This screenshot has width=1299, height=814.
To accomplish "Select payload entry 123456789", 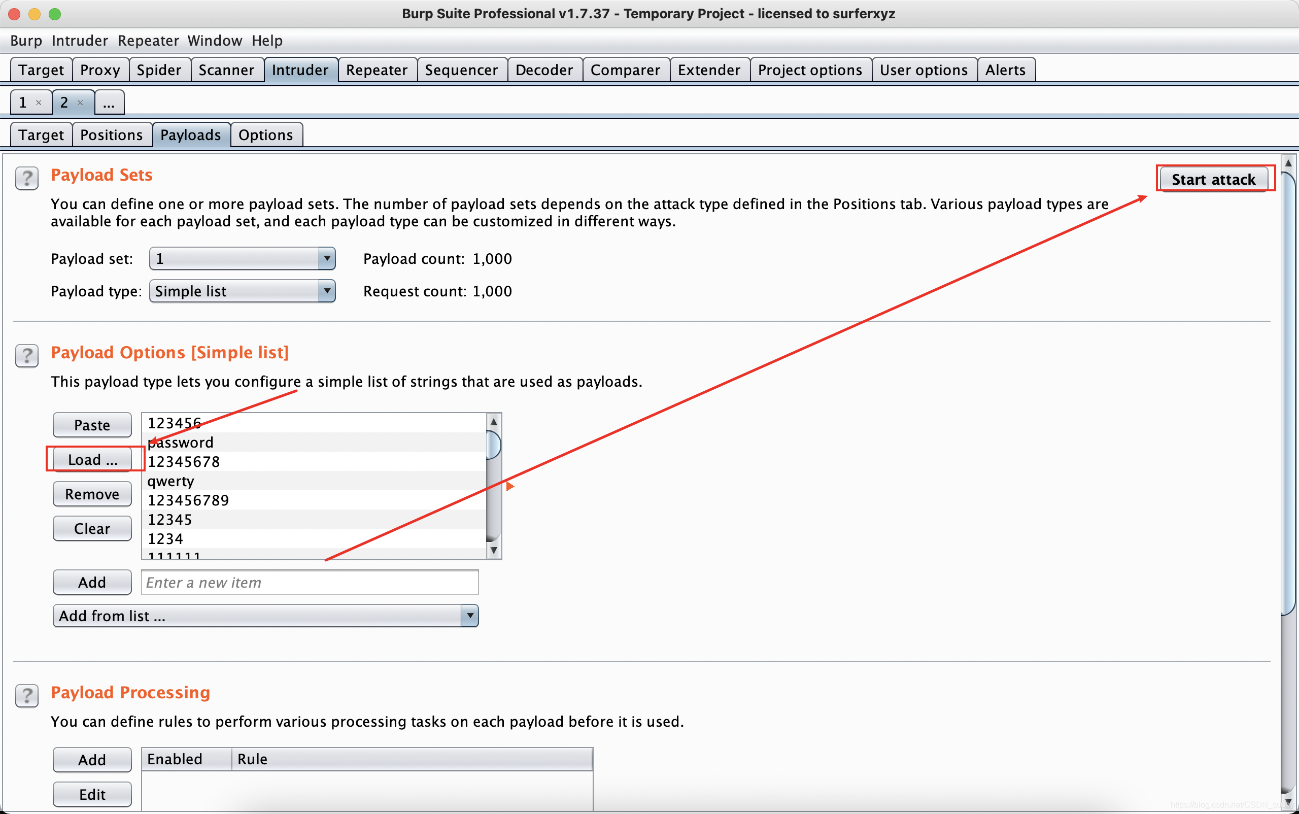I will pos(314,500).
